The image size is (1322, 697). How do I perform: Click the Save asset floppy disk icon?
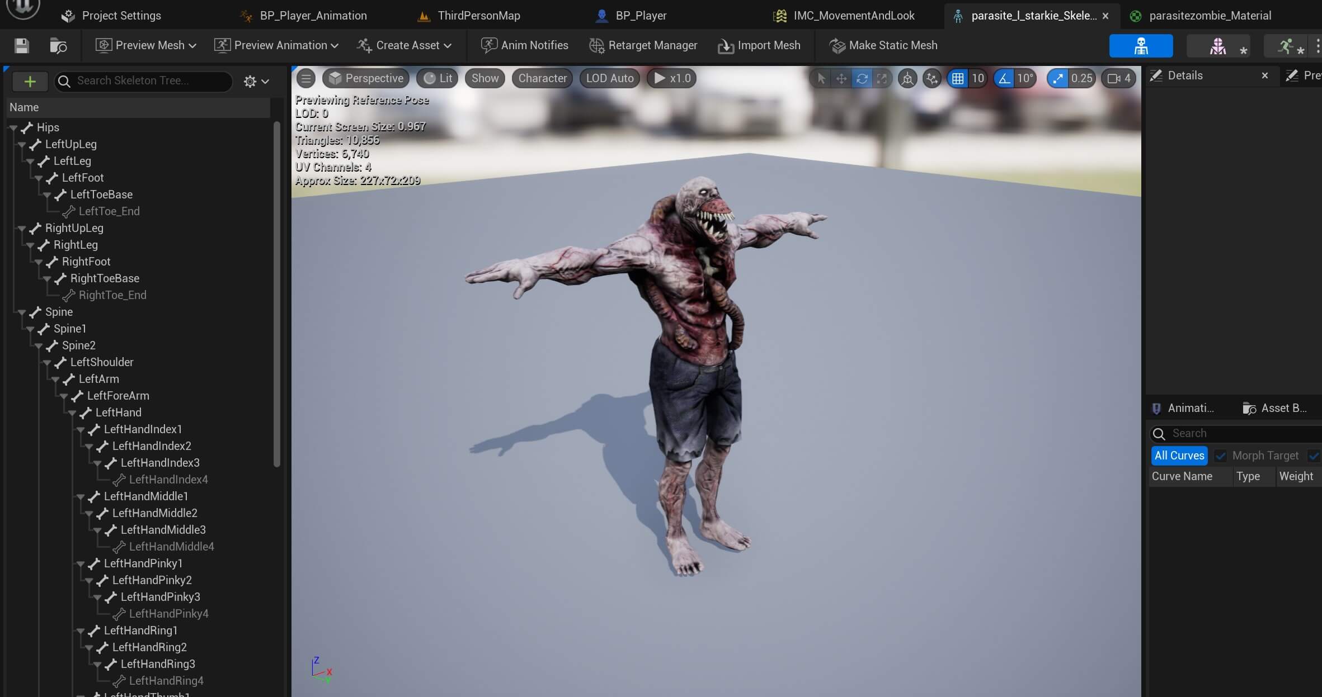click(21, 46)
